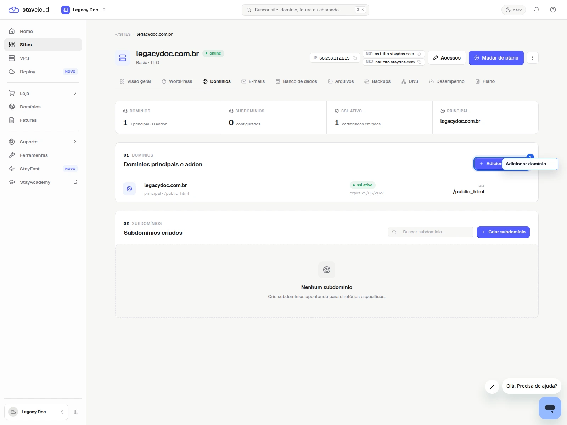The height and width of the screenshot is (425, 567).
Task: Click Mudar de plano button
Action: coord(496,58)
